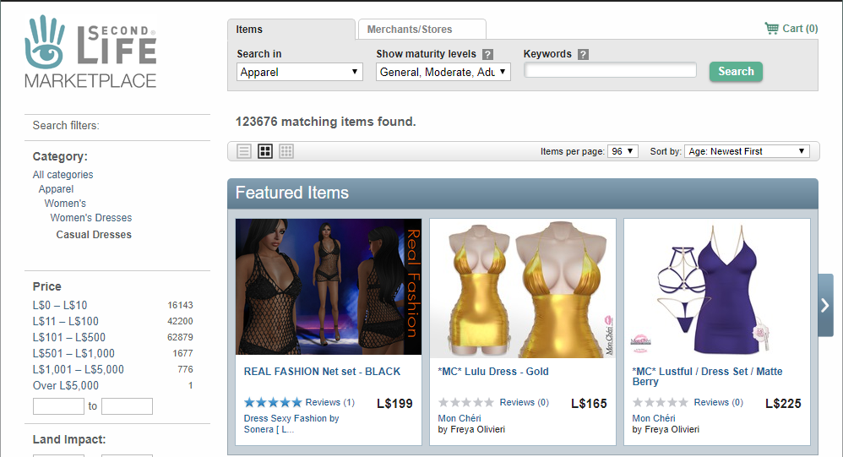The image size is (843, 457).
Task: Filter by price L$0 – L$10
Action: coord(60,306)
